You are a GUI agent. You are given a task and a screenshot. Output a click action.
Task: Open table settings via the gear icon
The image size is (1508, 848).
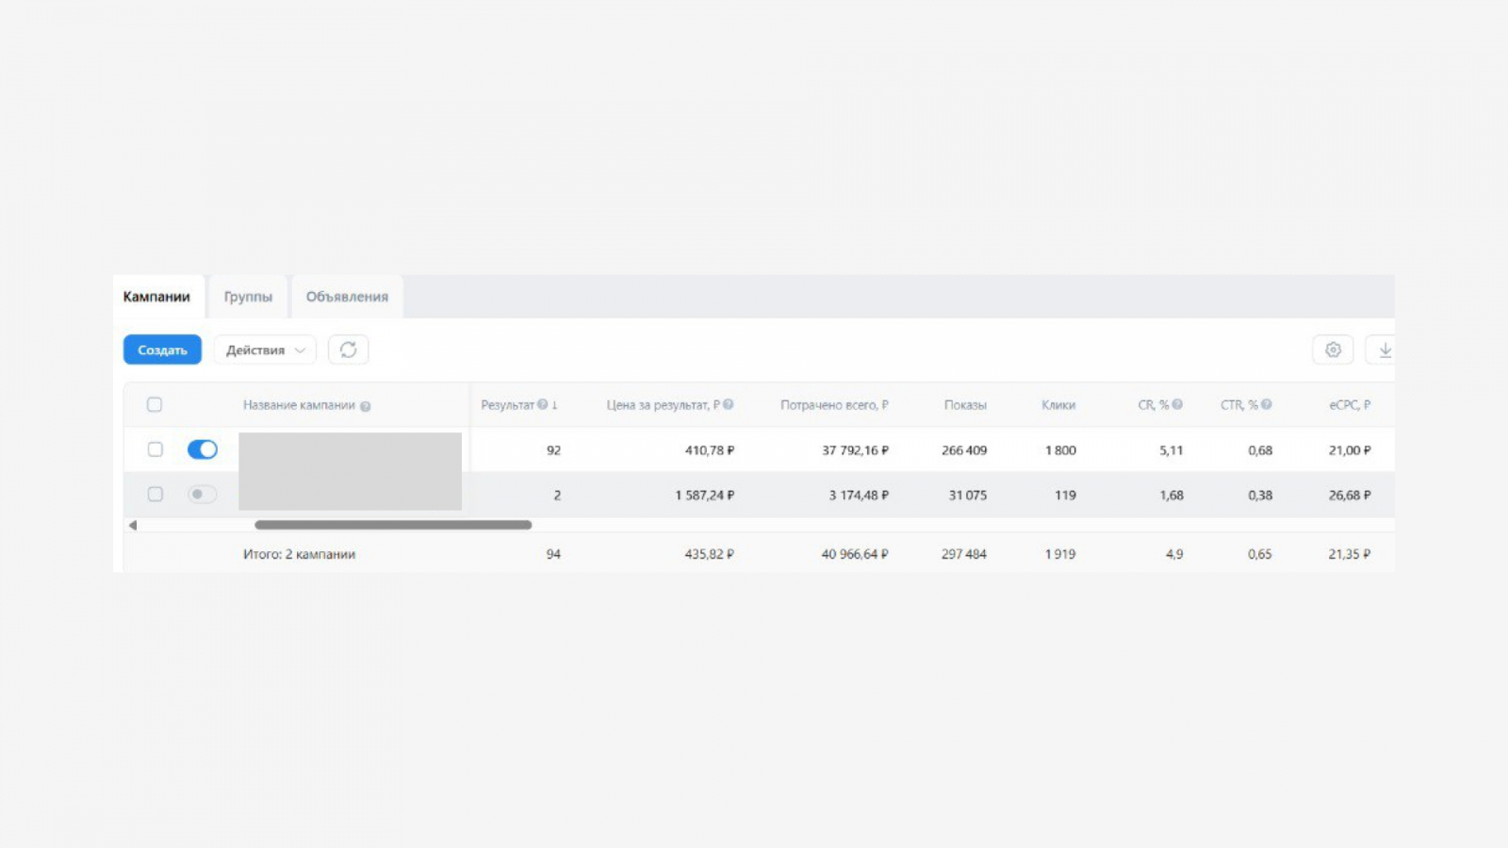[x=1333, y=350]
